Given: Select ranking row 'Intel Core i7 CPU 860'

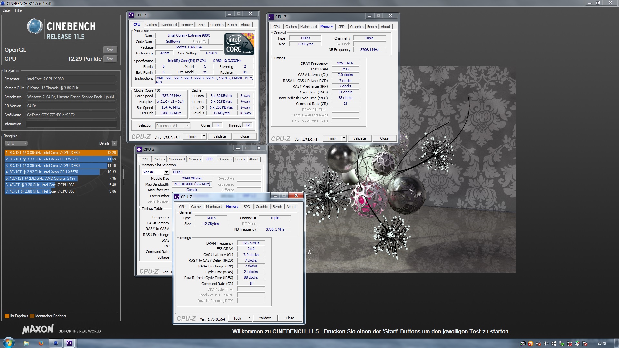Looking at the screenshot, I should (61, 191).
